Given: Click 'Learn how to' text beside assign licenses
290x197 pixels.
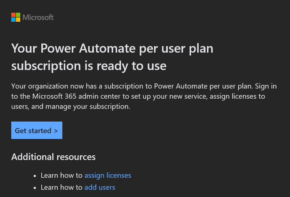Looking at the screenshot, I should tap(62, 176).
